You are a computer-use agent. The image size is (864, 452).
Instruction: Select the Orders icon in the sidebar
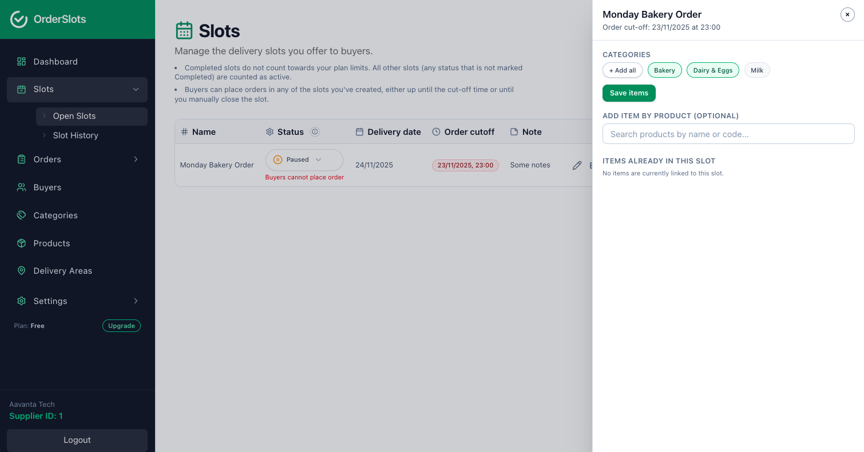(22, 159)
